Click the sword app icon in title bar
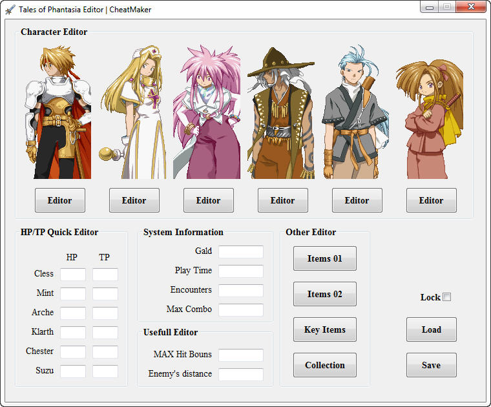 click(x=10, y=10)
